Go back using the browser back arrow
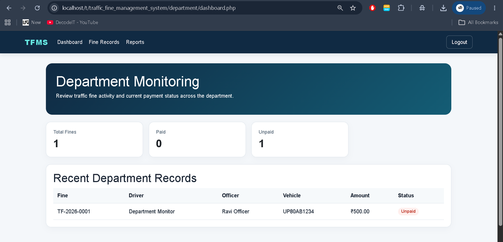 tap(9, 8)
